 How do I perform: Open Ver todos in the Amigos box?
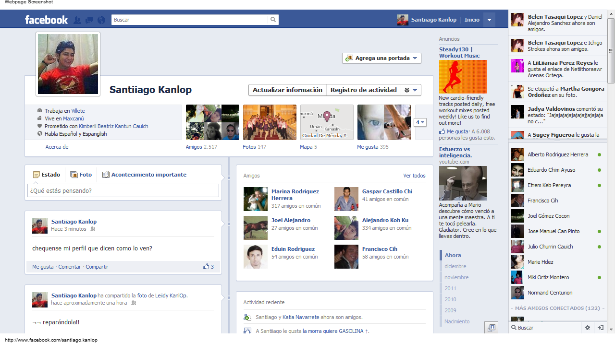coord(414,176)
